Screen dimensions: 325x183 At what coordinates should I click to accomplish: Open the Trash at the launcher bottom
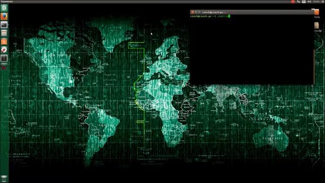[x=4, y=178]
